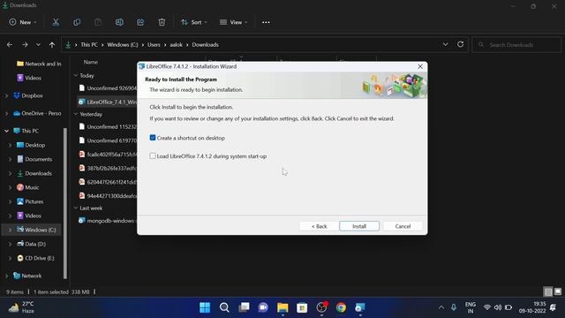Viewport: 565px width, 318px height.
Task: Close the Installation Wizard dialog
Action: 420,66
